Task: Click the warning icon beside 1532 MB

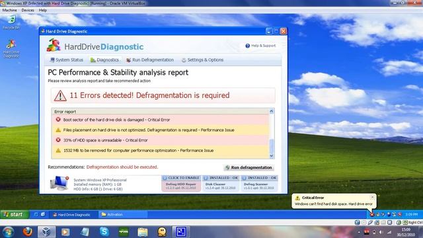Action: pyautogui.click(x=58, y=150)
